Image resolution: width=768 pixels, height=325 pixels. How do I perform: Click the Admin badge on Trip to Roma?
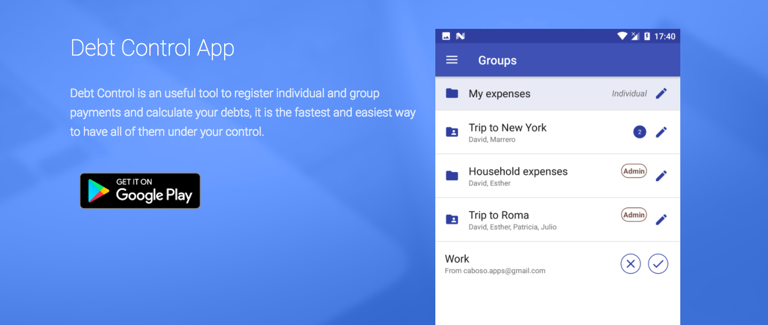click(x=634, y=215)
